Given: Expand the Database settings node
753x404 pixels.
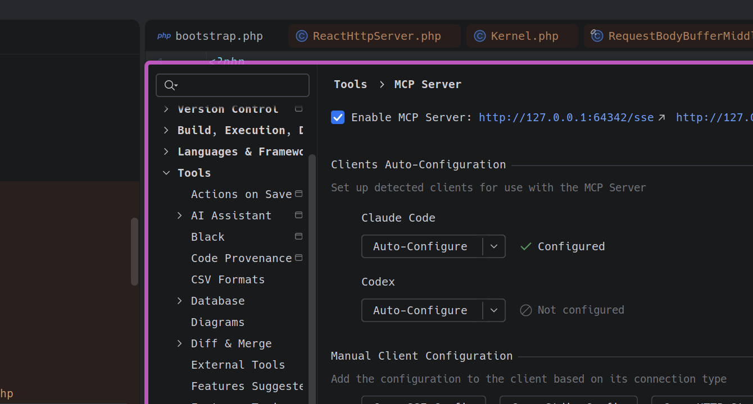Looking at the screenshot, I should (x=180, y=301).
